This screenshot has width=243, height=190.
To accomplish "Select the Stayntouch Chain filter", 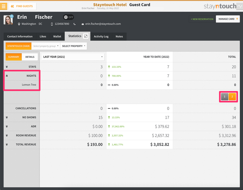I will pos(18,46).
